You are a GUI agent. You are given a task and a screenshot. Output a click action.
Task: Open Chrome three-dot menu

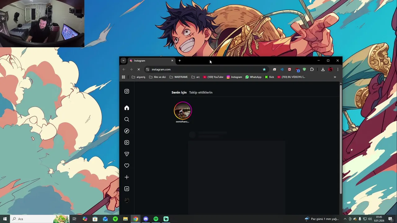click(x=338, y=69)
